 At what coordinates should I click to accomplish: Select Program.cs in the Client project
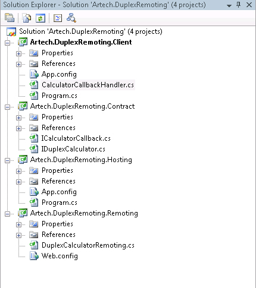pos(60,96)
